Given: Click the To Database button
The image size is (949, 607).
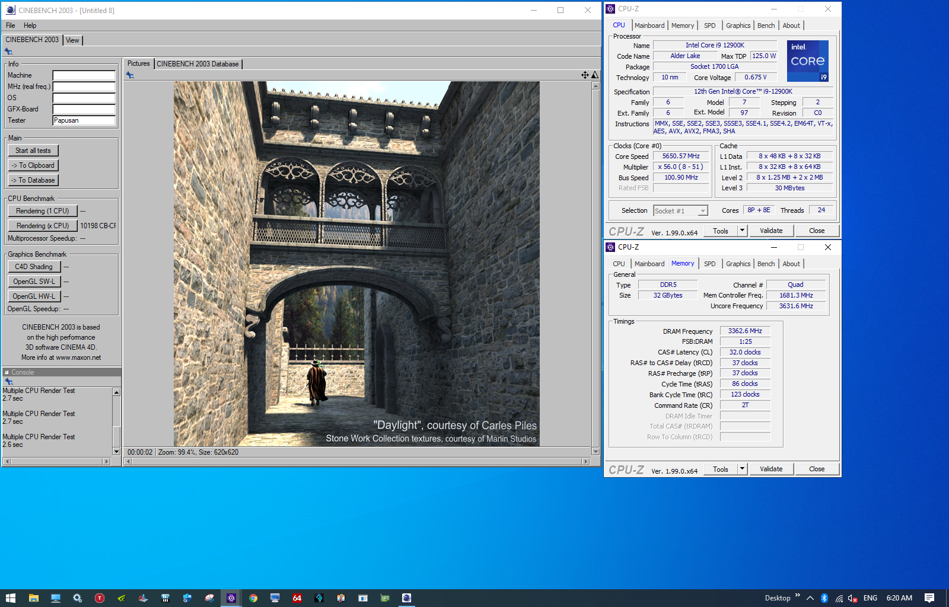Looking at the screenshot, I should coord(33,180).
